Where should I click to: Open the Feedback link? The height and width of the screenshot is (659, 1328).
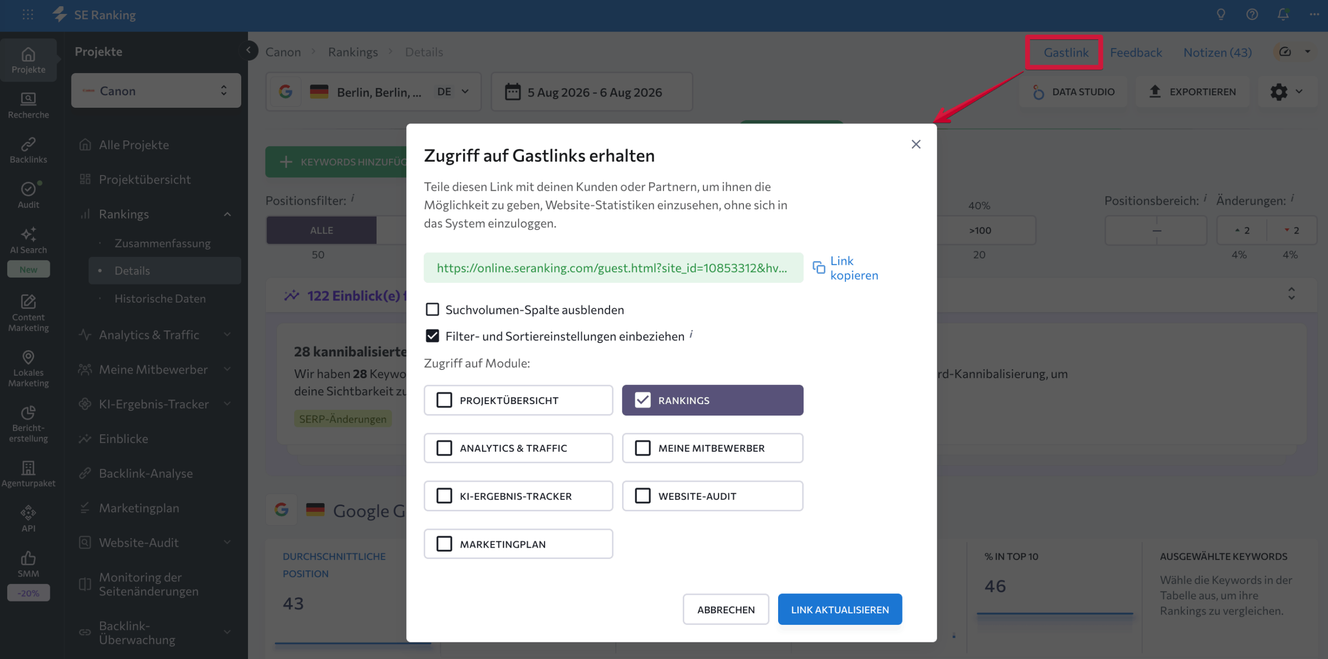coord(1136,52)
